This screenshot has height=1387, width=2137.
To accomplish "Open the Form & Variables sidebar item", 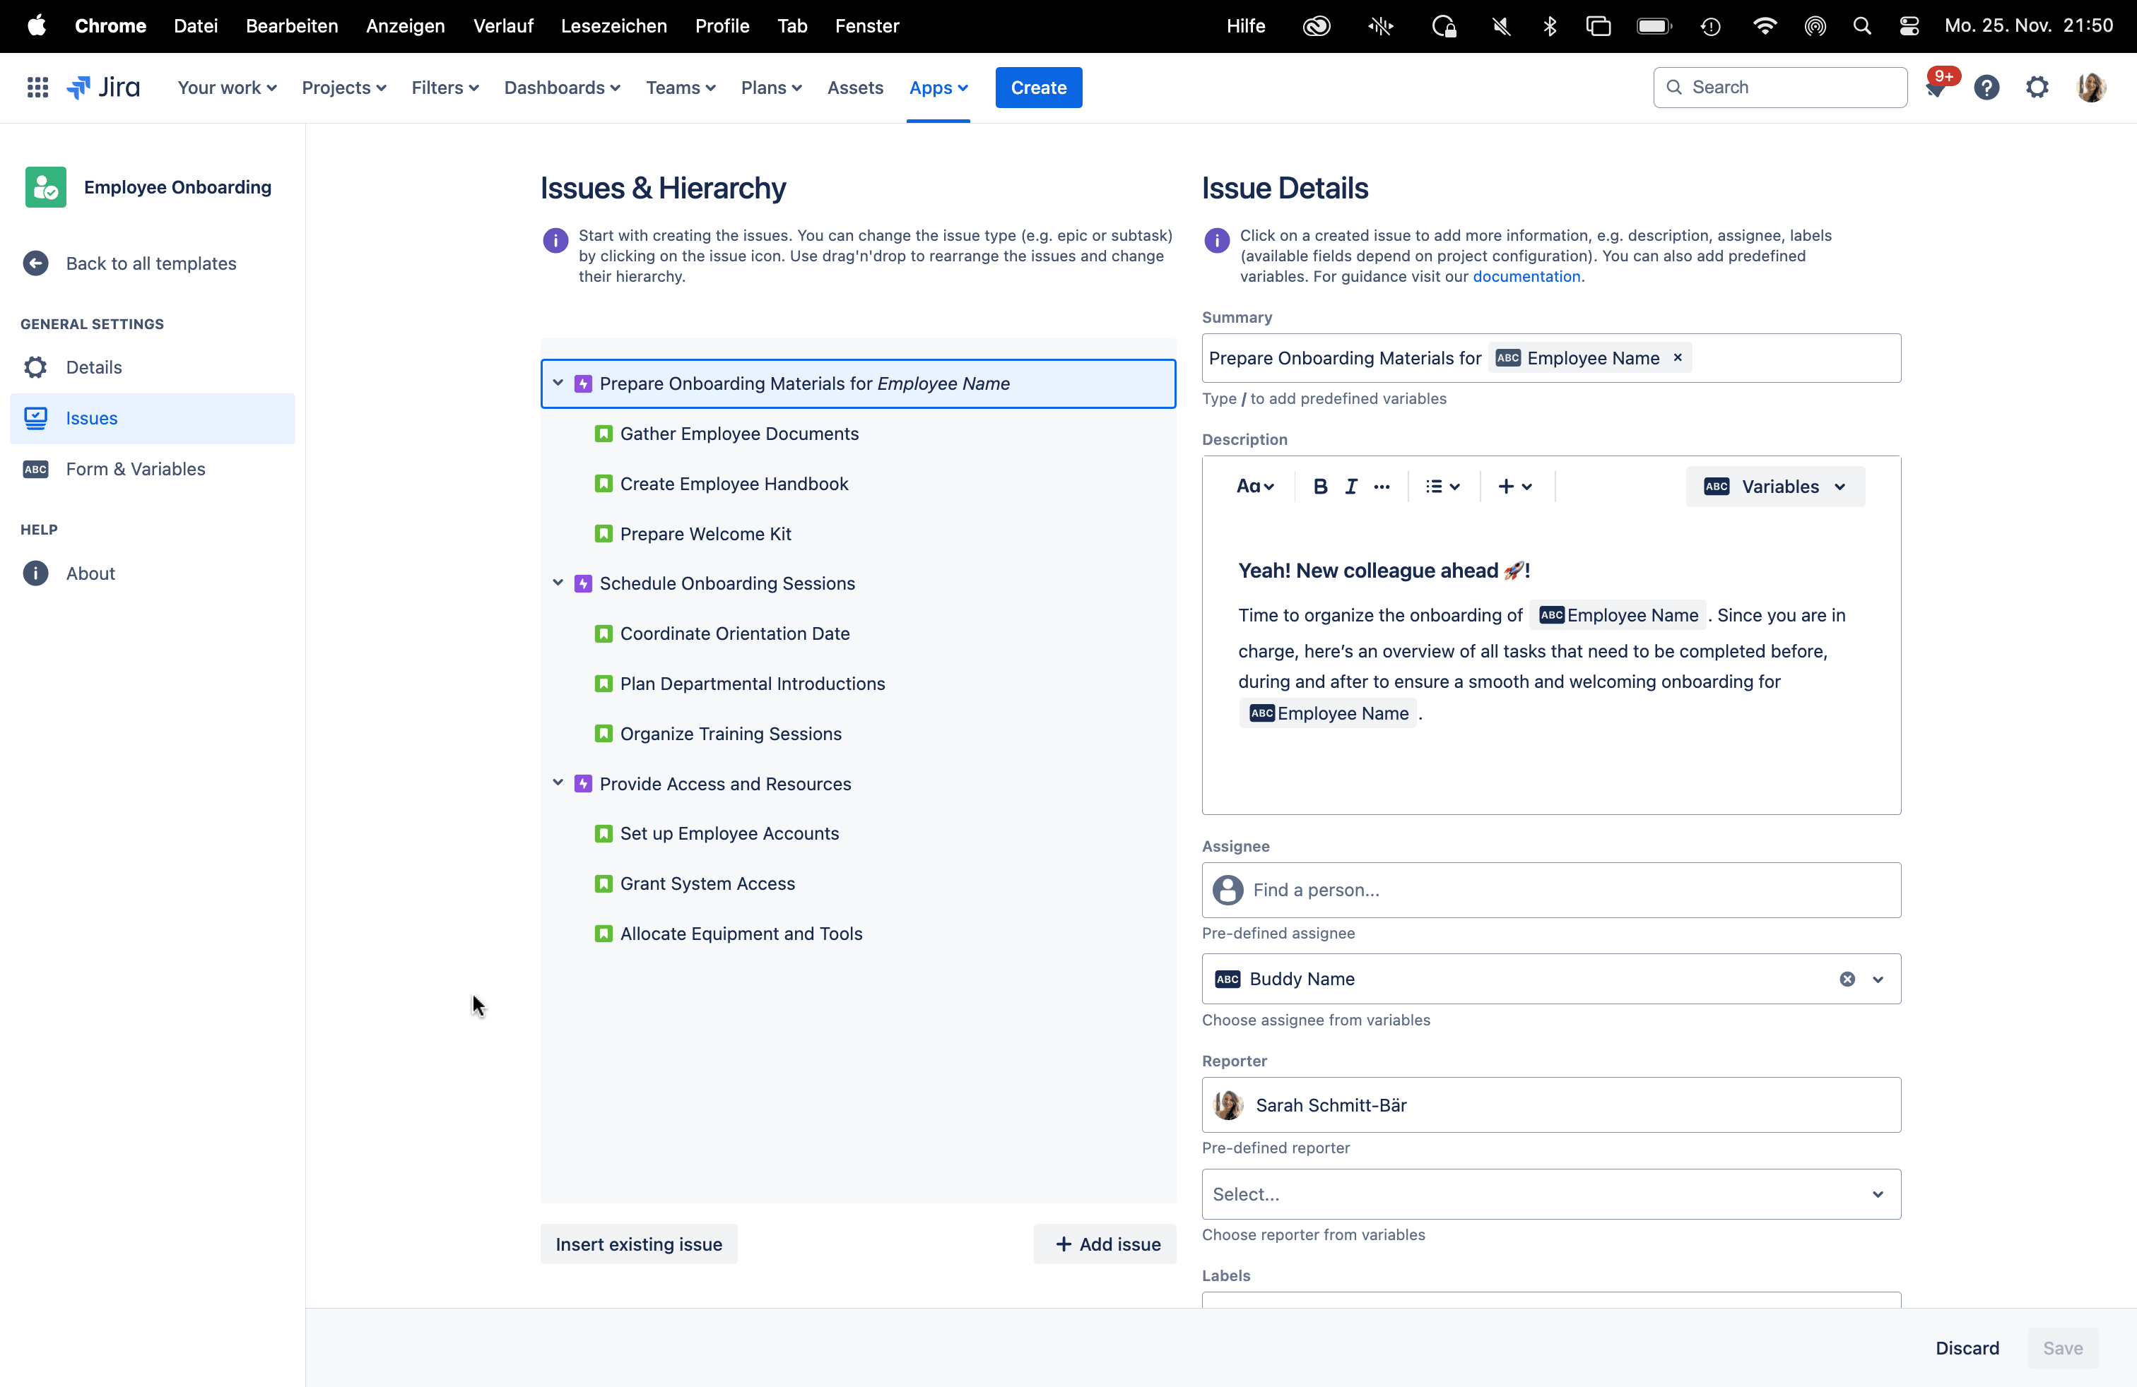I will pyautogui.click(x=136, y=469).
